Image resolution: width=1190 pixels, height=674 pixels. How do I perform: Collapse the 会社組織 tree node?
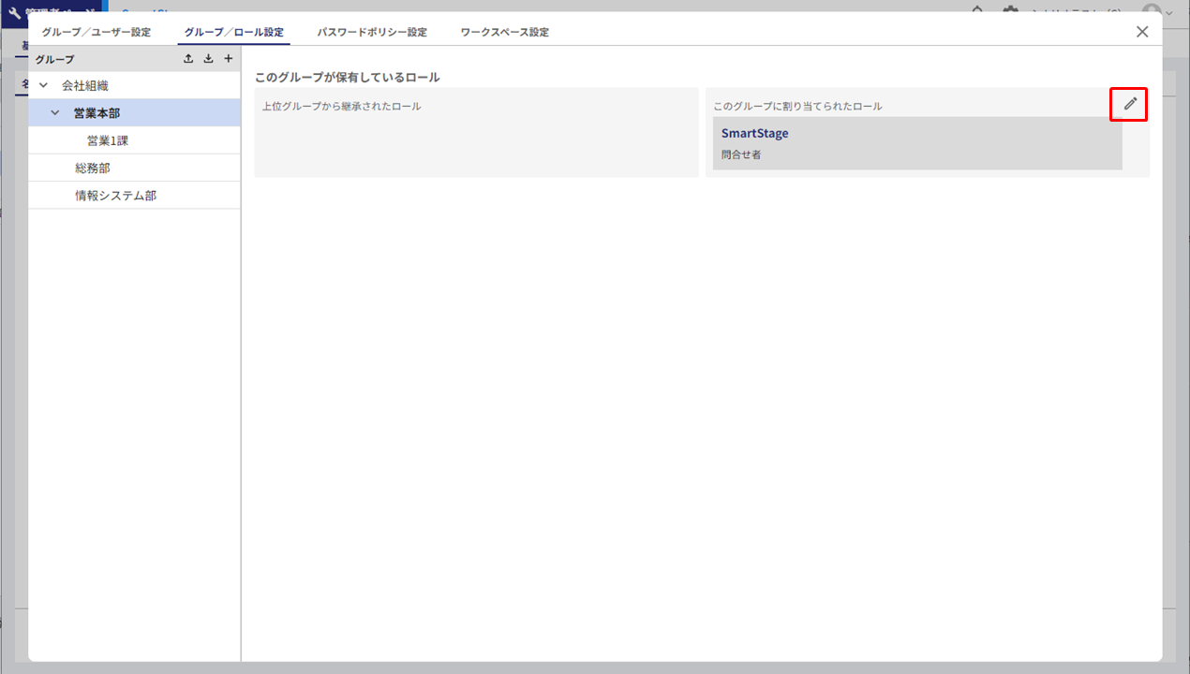point(43,86)
